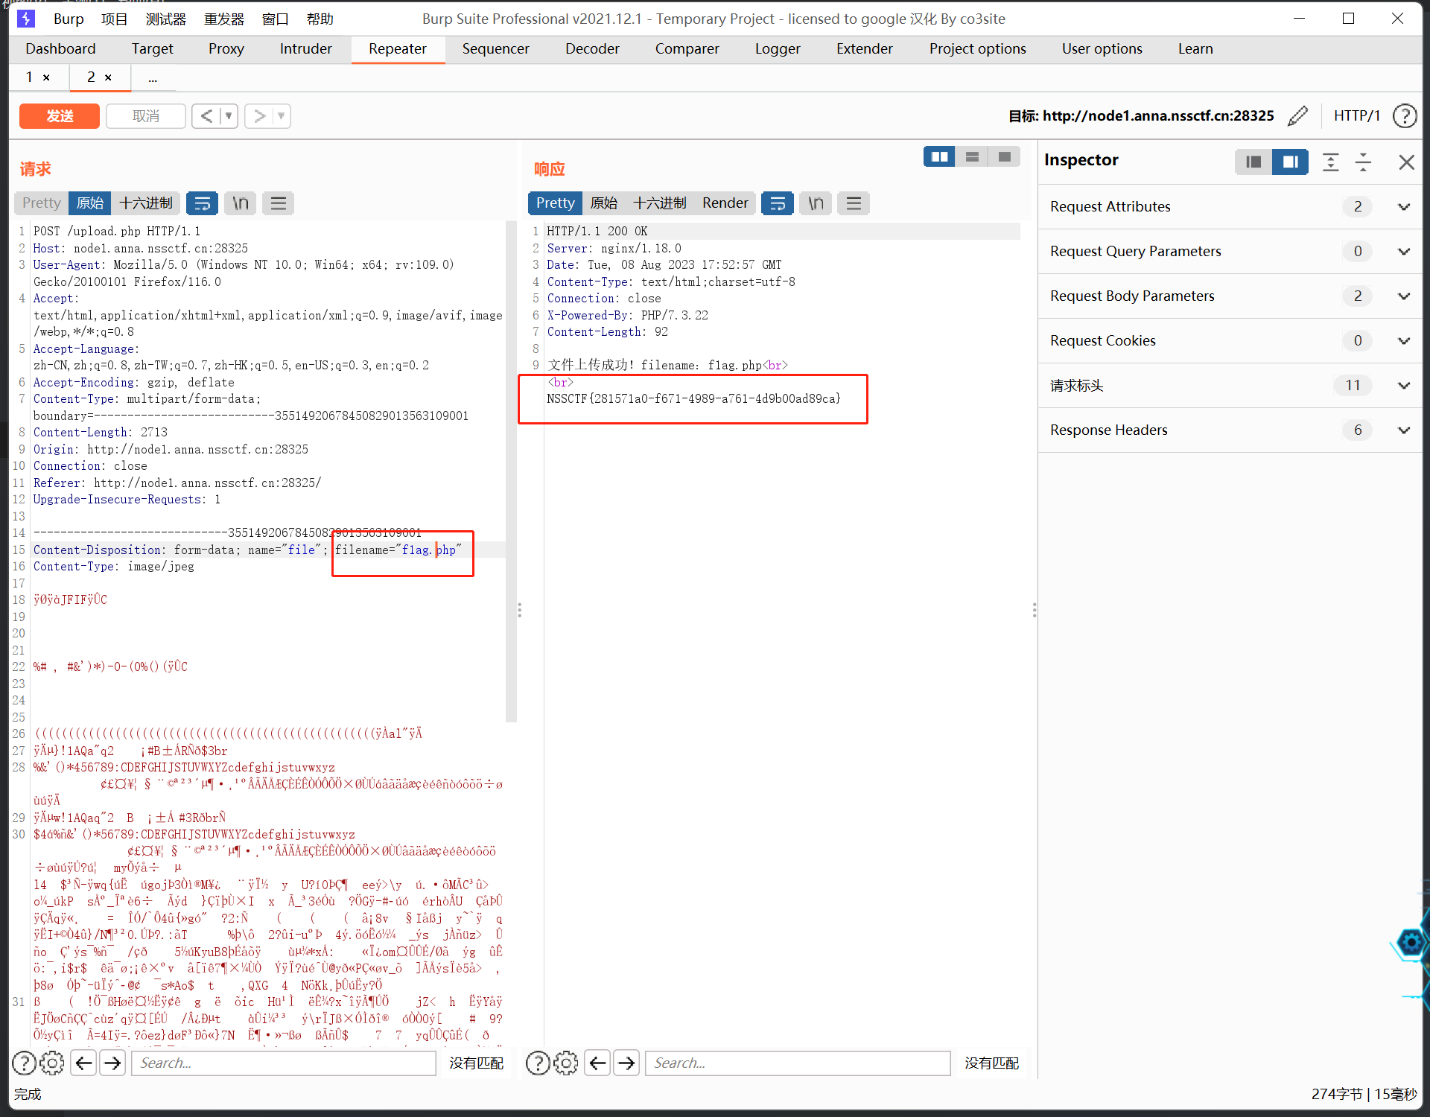
Task: Click the forward navigation arrow icon
Action: [x=258, y=114]
